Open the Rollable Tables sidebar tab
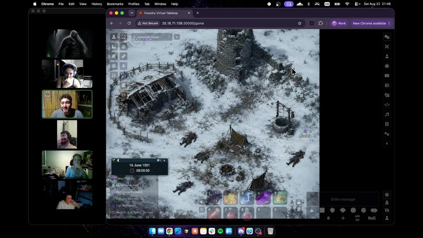This screenshot has width=423, height=238. (387, 85)
